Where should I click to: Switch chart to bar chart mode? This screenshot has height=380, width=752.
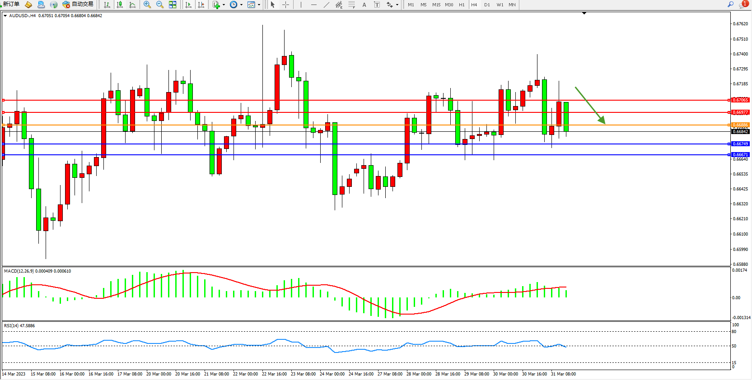click(x=107, y=5)
